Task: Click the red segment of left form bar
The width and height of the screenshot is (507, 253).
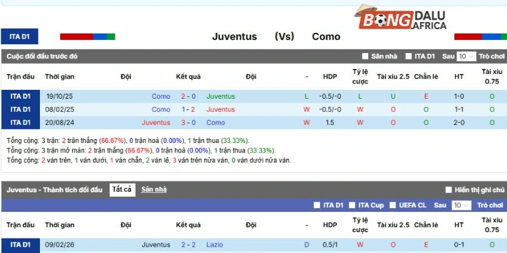Action: [77, 37]
